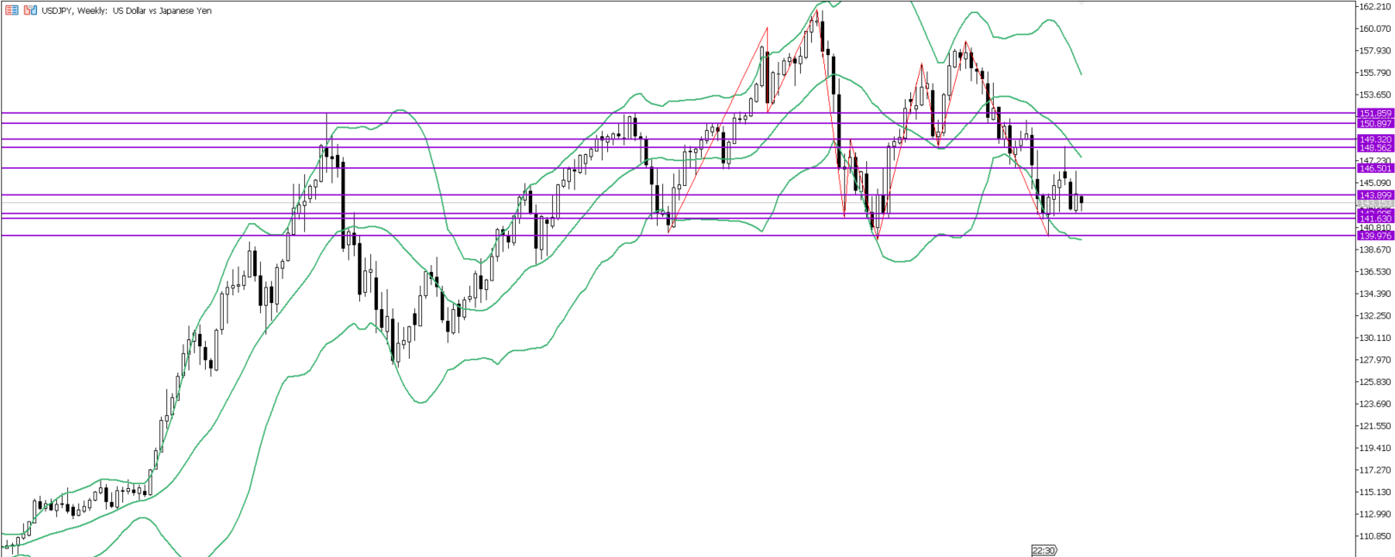Viewport: 1395px width, 557px height.
Task: Click the red-blue list icon beside chart title
Action: pyautogui.click(x=12, y=10)
